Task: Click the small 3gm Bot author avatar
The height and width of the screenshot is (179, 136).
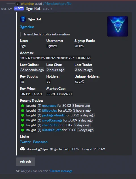Action: (x=23, y=19)
